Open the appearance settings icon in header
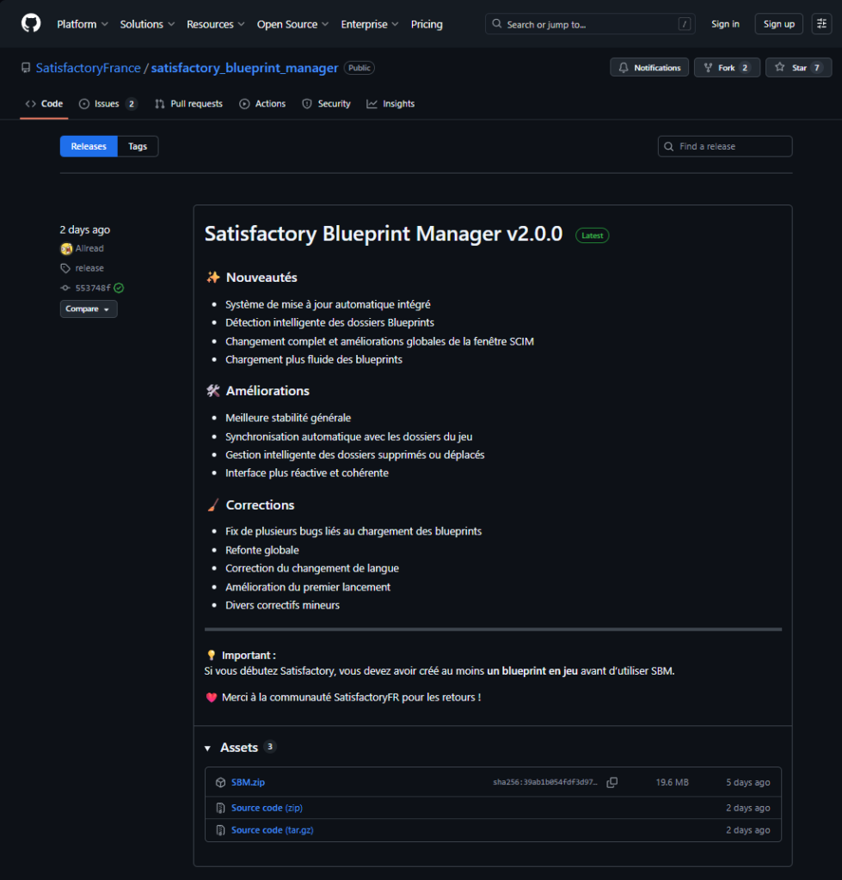842x880 pixels. point(820,24)
